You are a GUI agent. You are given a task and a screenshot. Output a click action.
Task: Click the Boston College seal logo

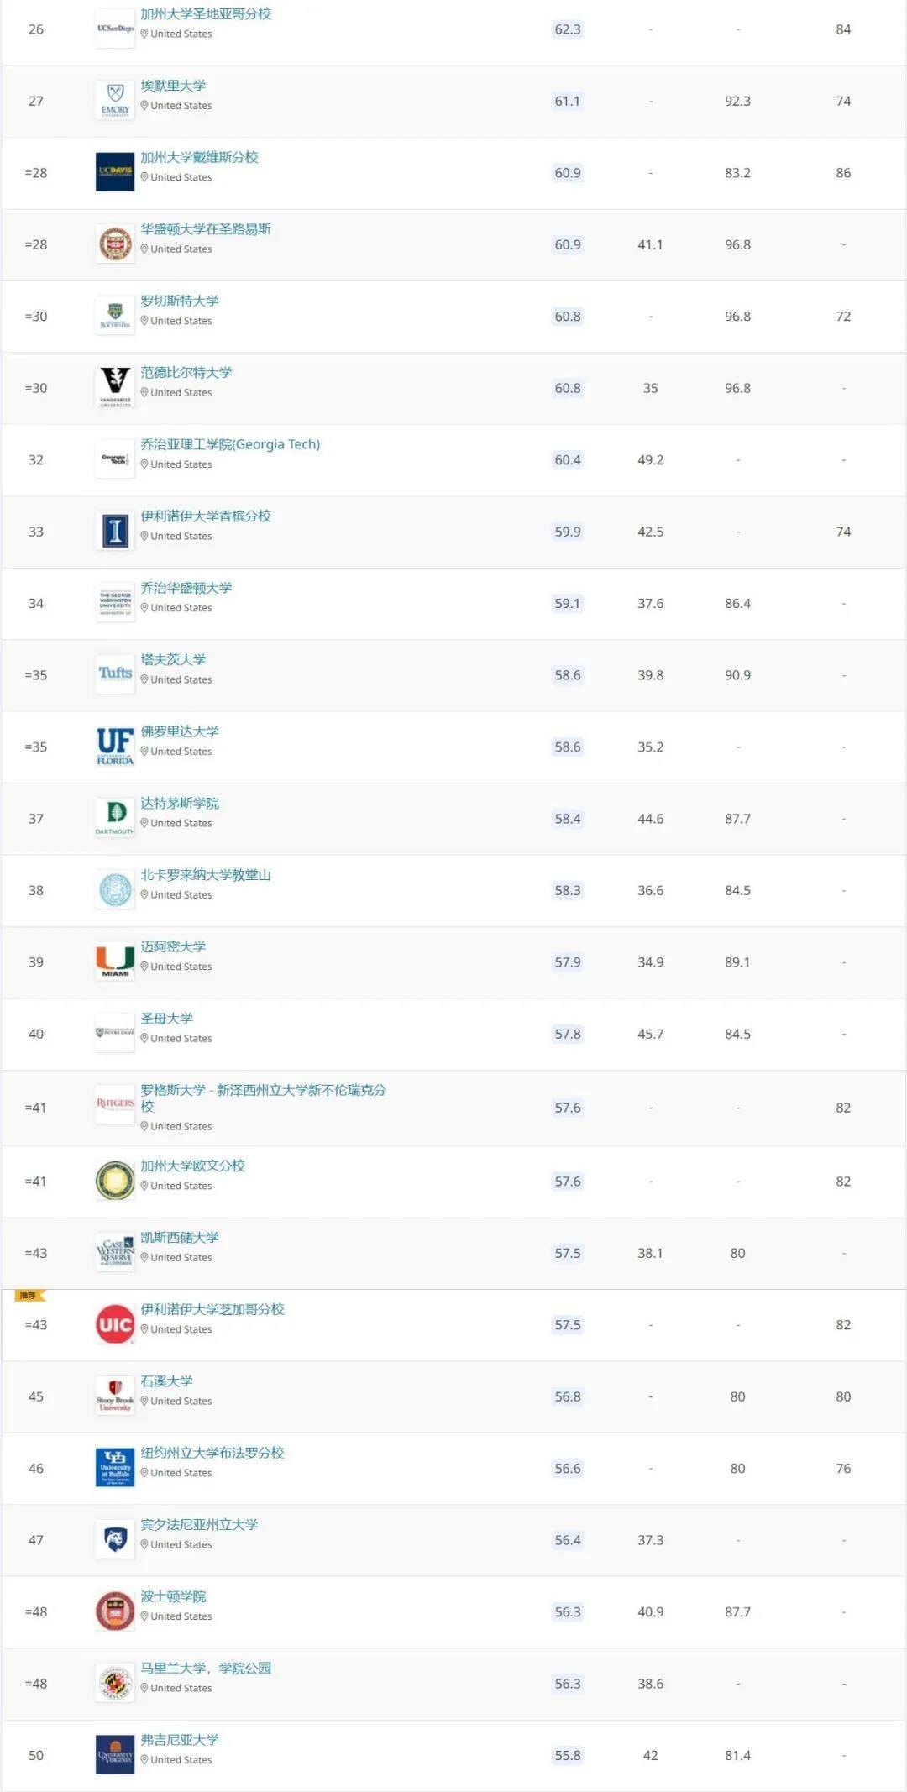coord(115,1611)
